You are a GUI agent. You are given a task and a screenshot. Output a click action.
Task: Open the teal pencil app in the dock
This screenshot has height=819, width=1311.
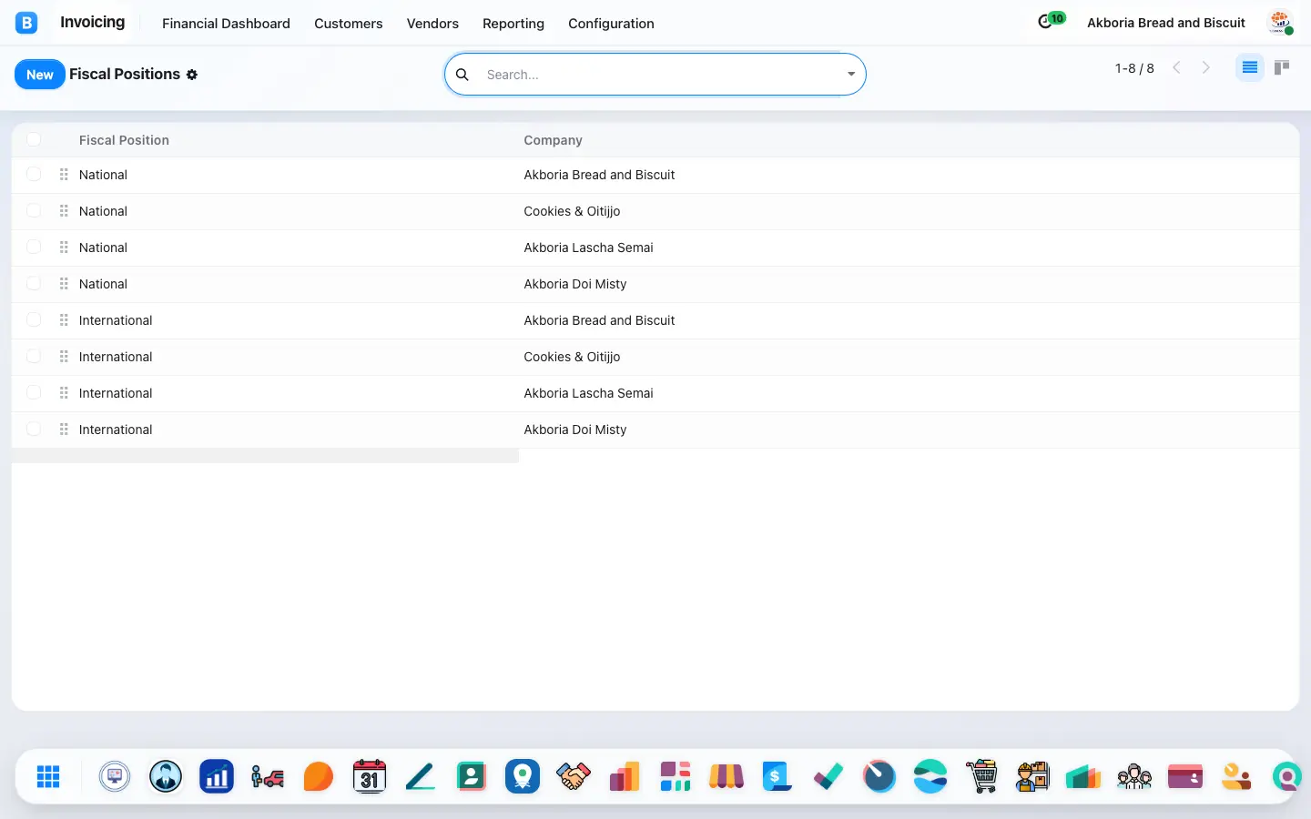point(421,776)
